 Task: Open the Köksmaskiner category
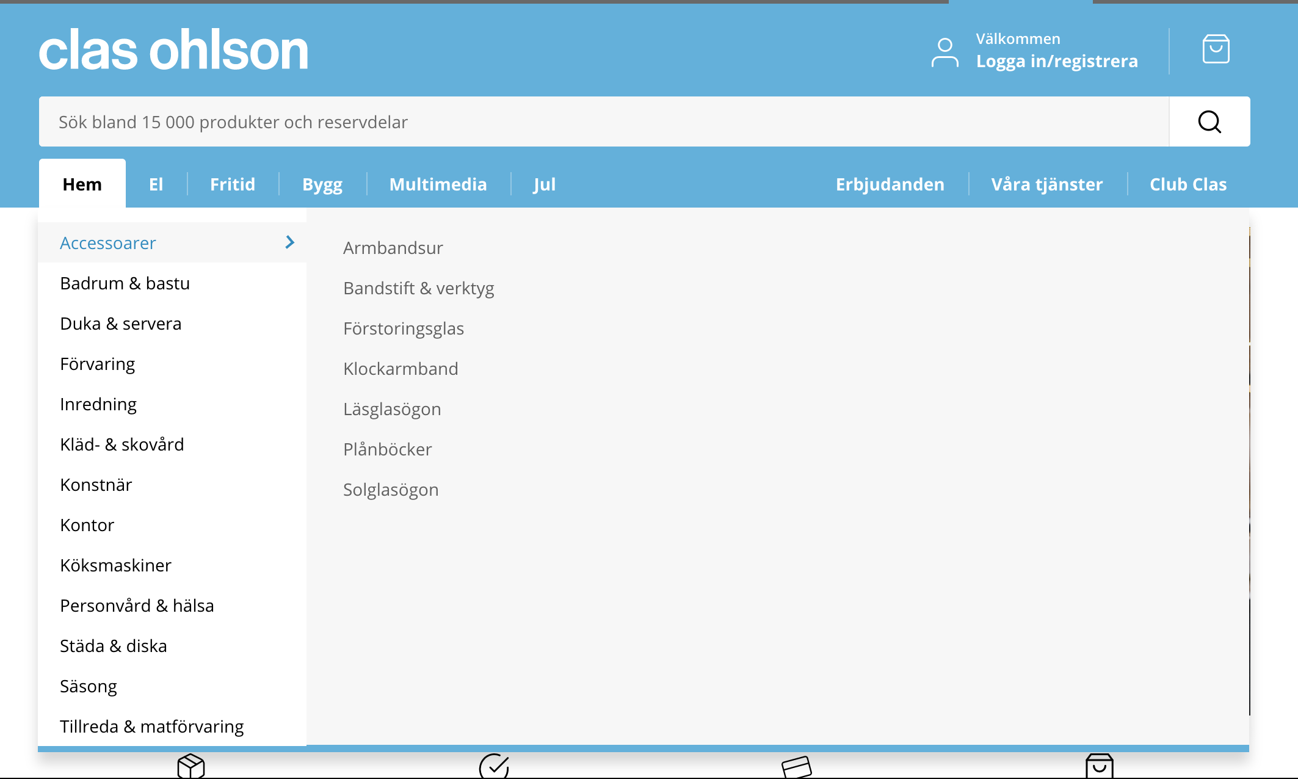pyautogui.click(x=116, y=565)
